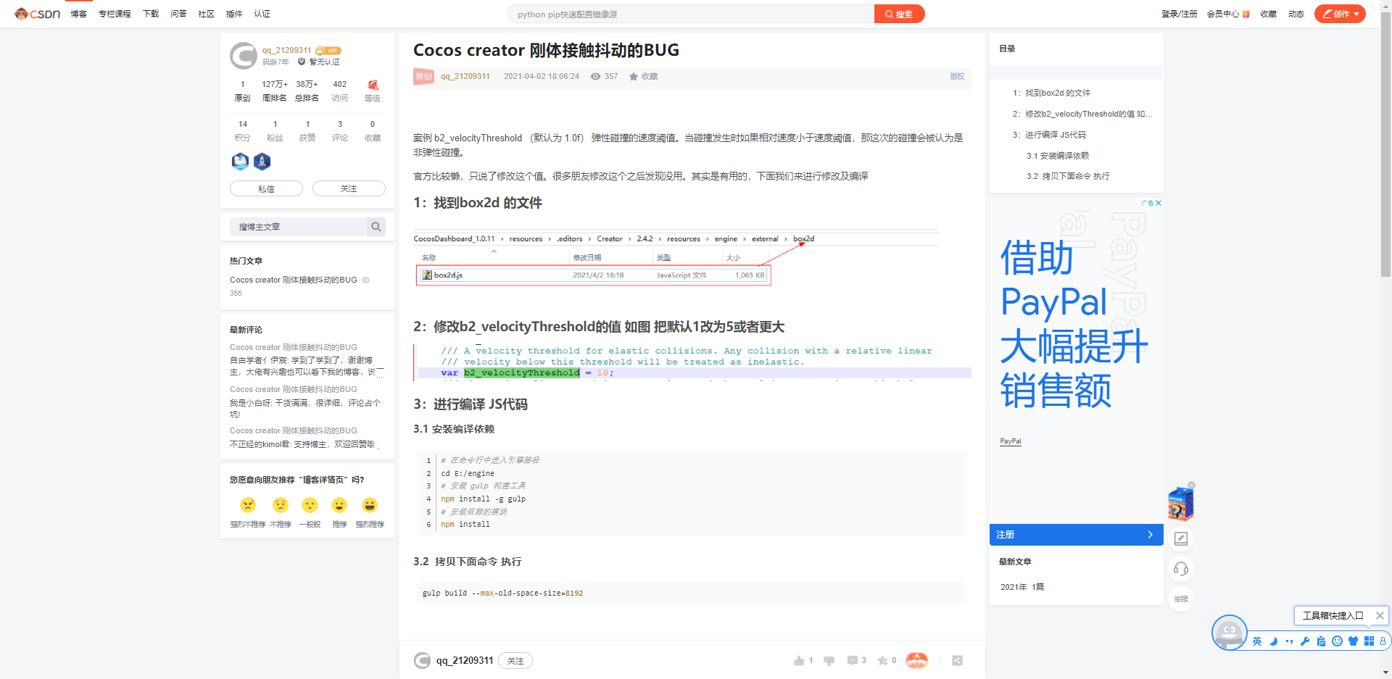Image resolution: width=1392 pixels, height=679 pixels.
Task: Click the 搜博主文章 search input
Action: [x=299, y=227]
